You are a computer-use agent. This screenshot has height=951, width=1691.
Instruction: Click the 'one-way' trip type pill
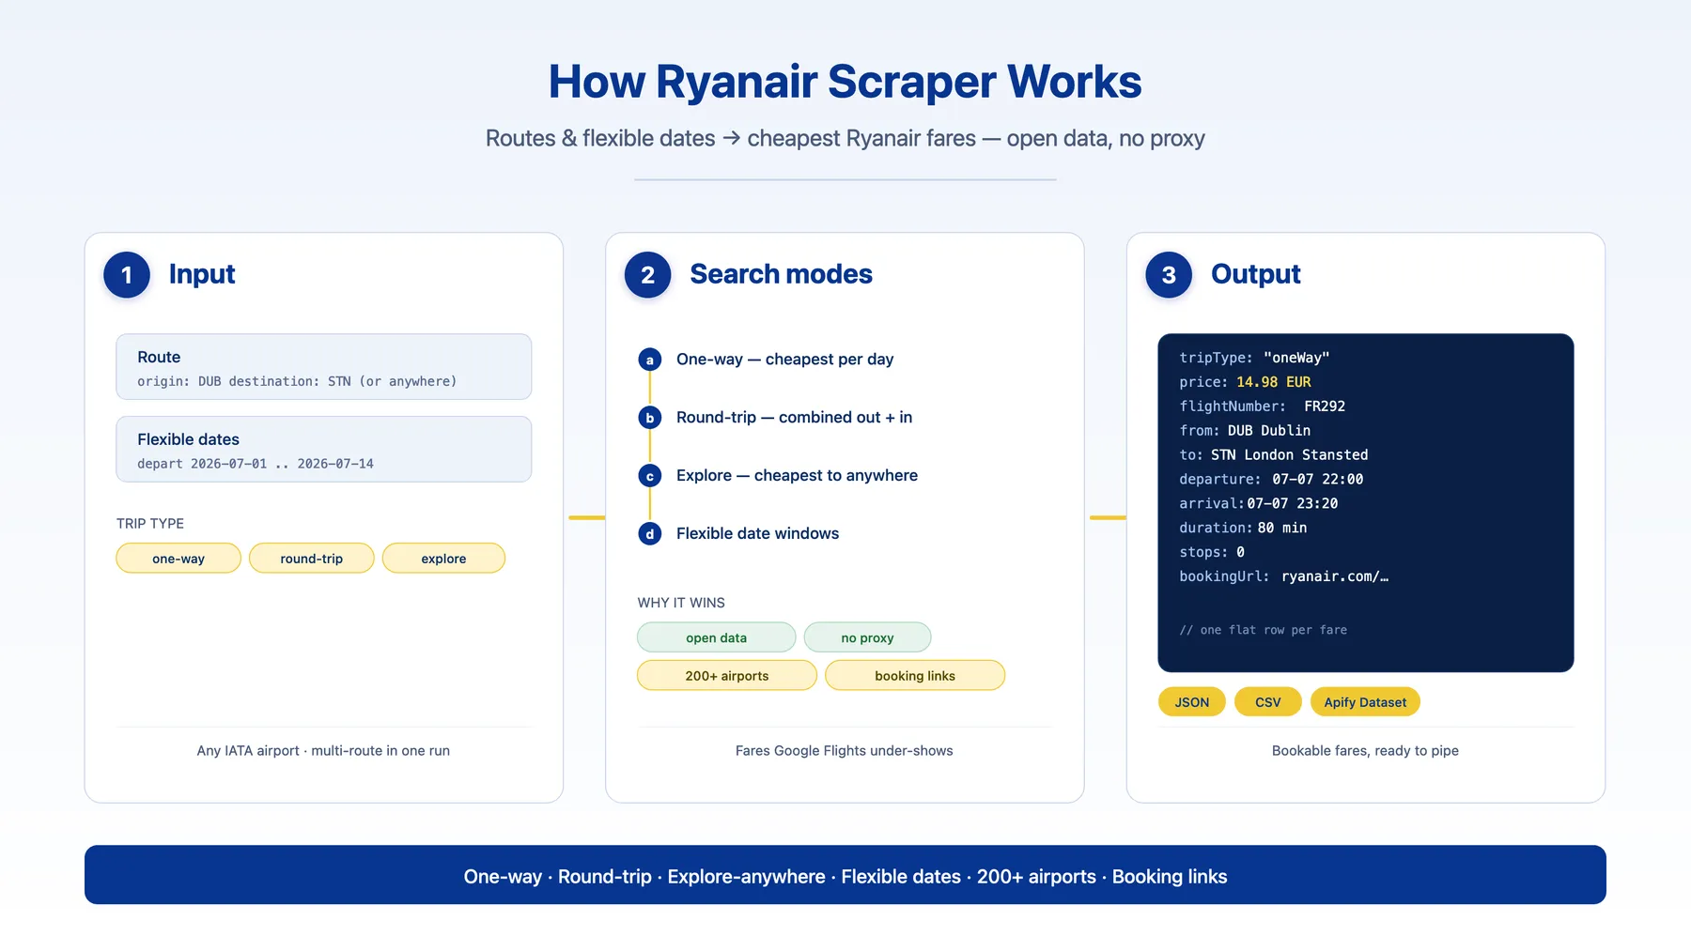coord(178,559)
